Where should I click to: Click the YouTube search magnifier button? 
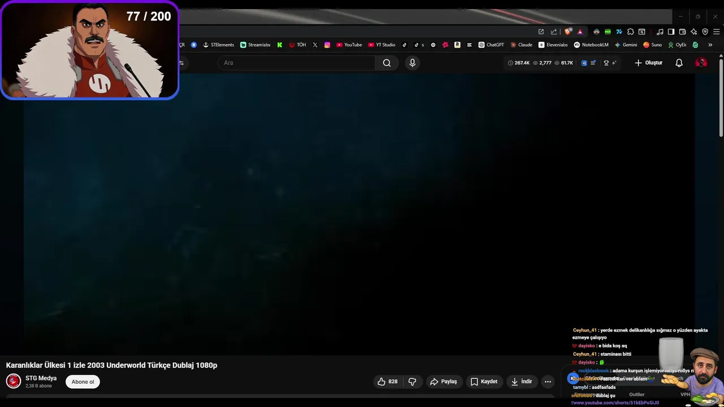coord(387,63)
